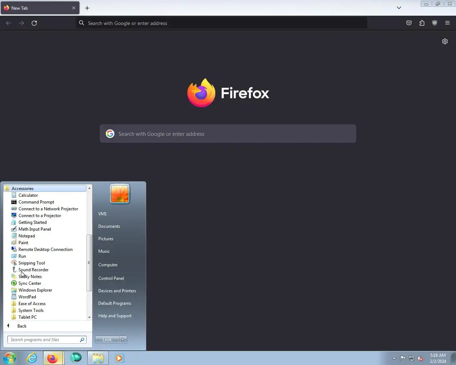Close the New Tab tab

[x=74, y=8]
